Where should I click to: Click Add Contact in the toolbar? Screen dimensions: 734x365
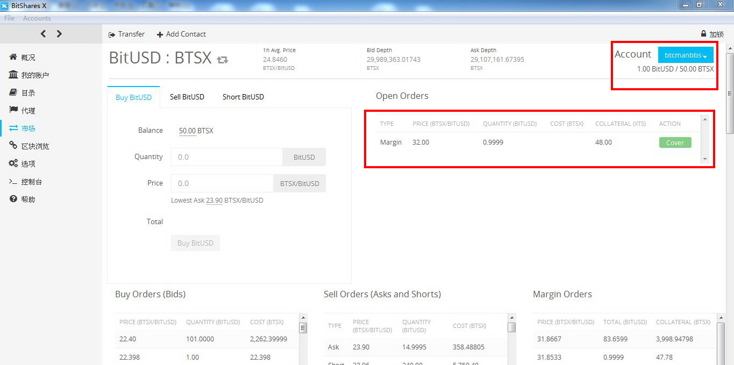[x=181, y=34]
